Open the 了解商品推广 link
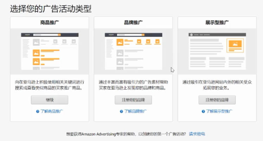Screen dimensions: 263x141 (52, 111)
